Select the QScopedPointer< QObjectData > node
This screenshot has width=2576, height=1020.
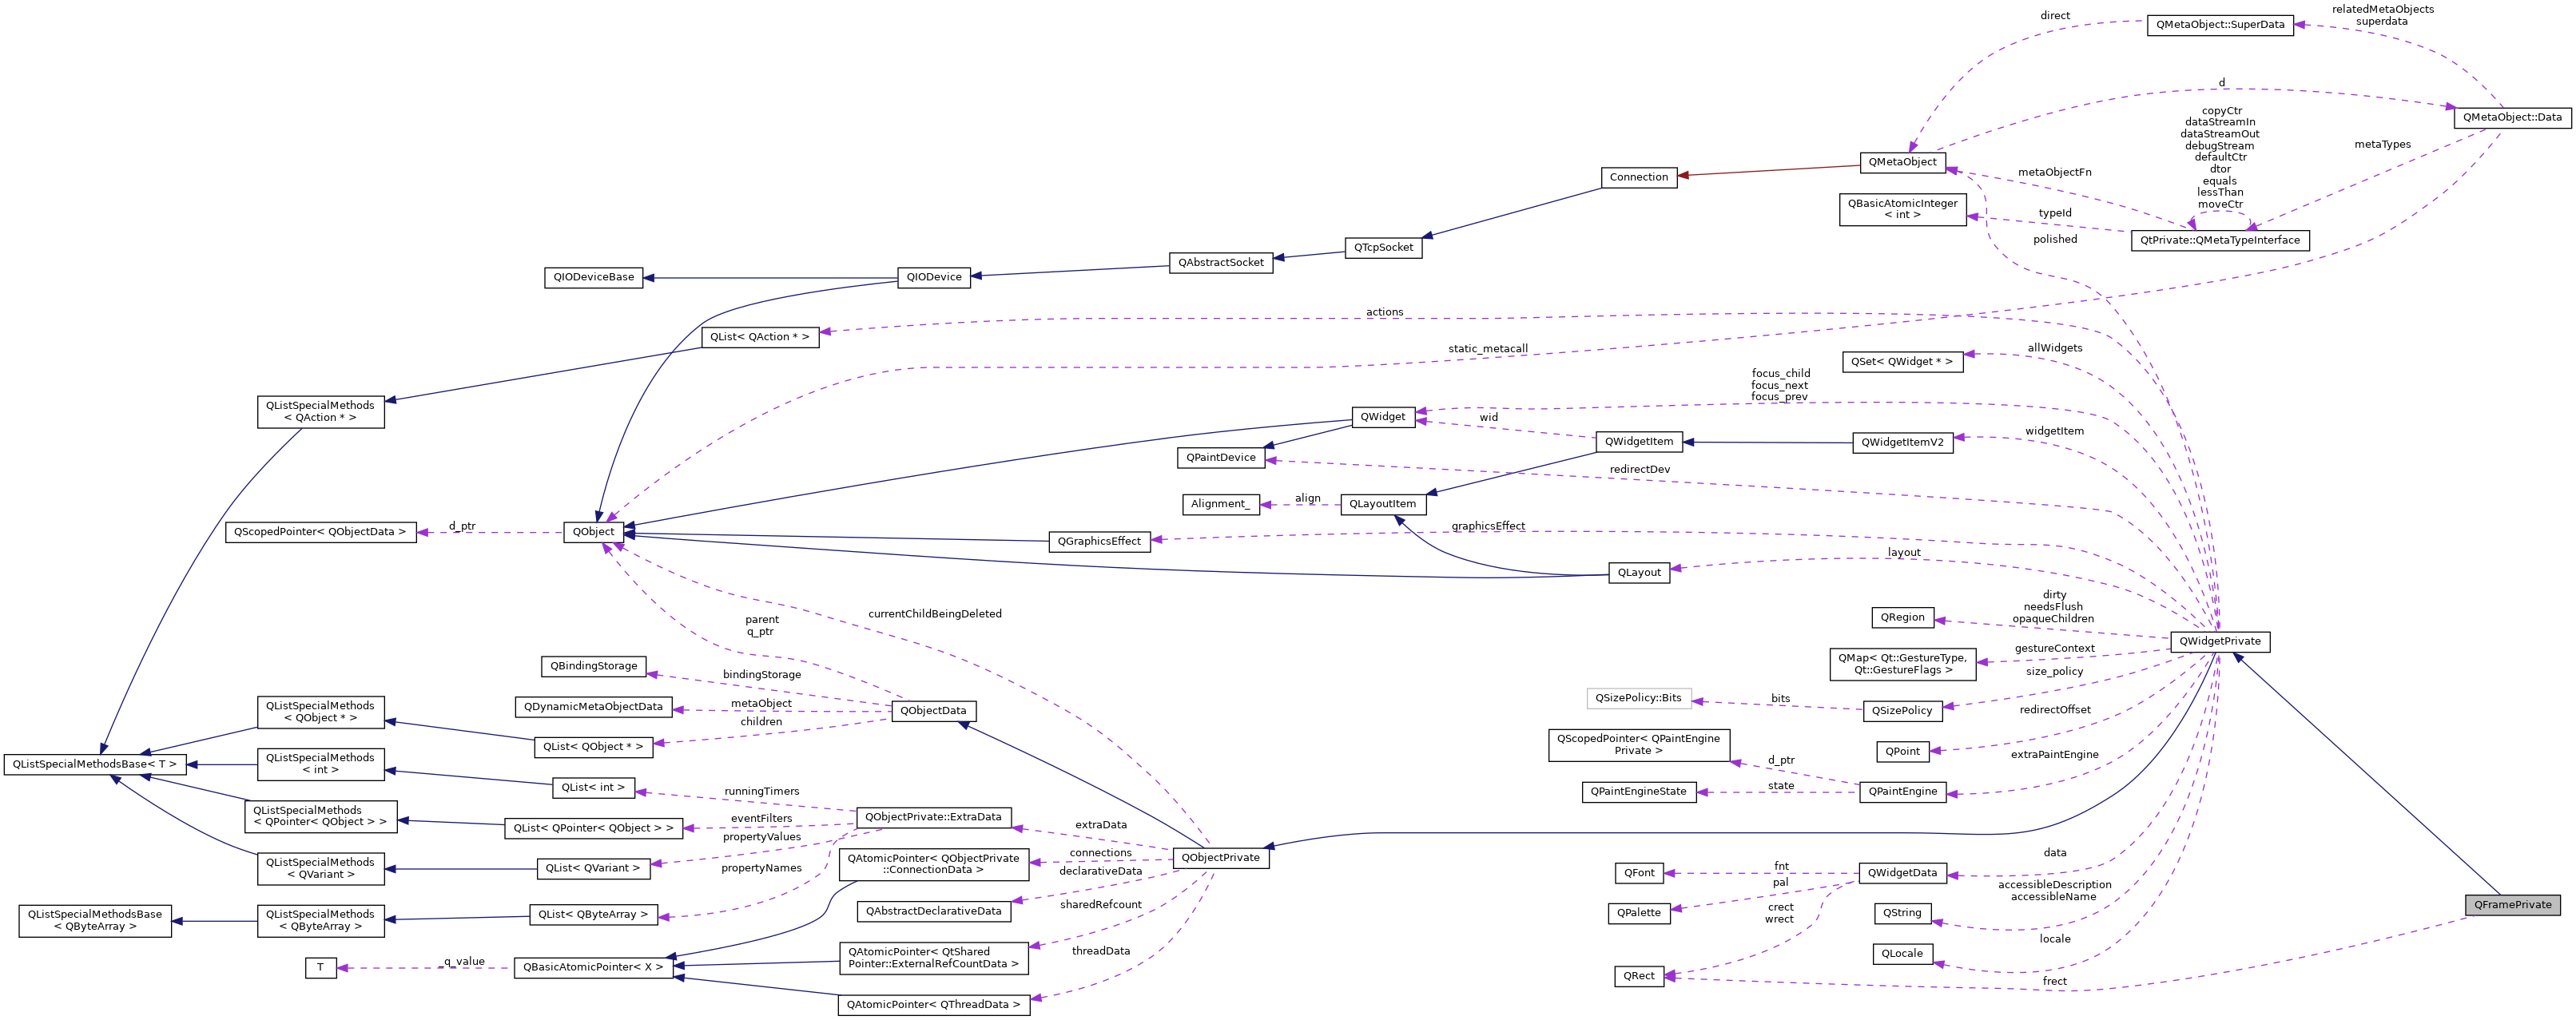[x=320, y=532]
